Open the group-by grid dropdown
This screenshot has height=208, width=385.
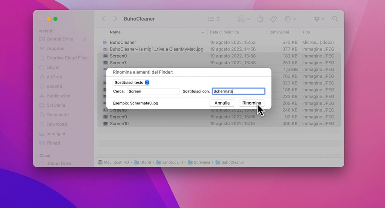(244, 19)
